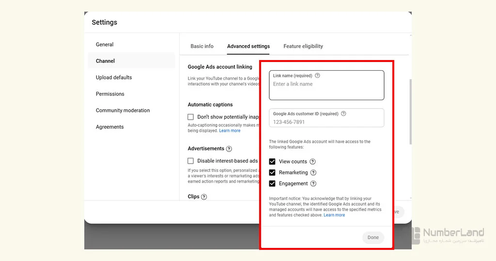This screenshot has height=261, width=496.
Task: Open Community moderation settings
Action: (123, 110)
